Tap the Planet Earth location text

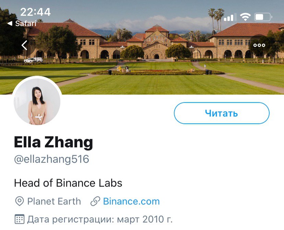coord(54,201)
